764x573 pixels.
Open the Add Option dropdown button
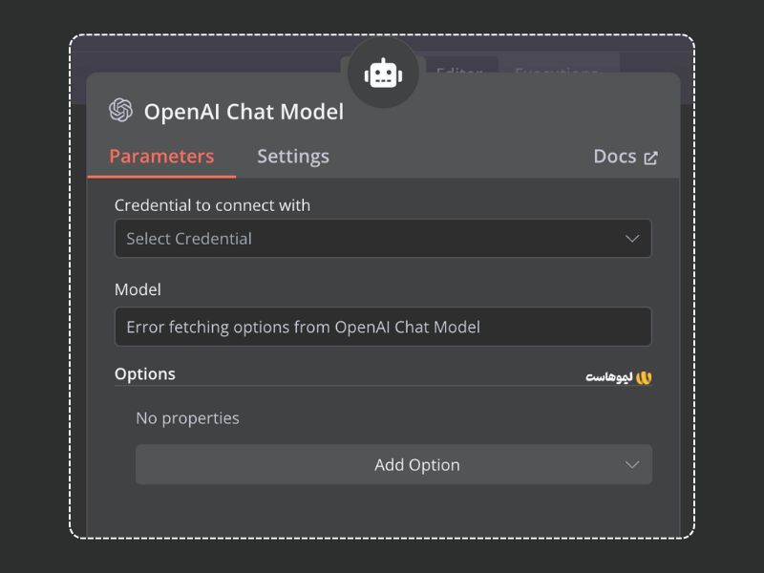[393, 465]
